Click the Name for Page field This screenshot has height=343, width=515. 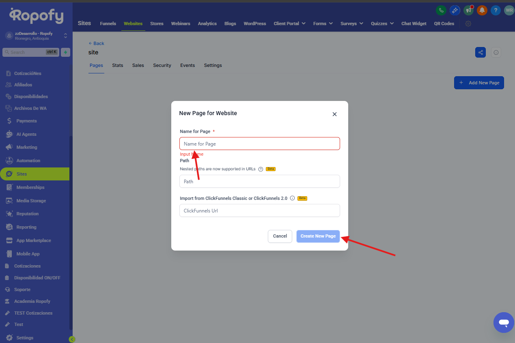click(259, 144)
